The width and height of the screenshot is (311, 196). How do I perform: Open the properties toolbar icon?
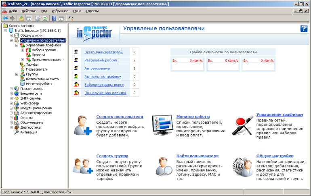38,19
